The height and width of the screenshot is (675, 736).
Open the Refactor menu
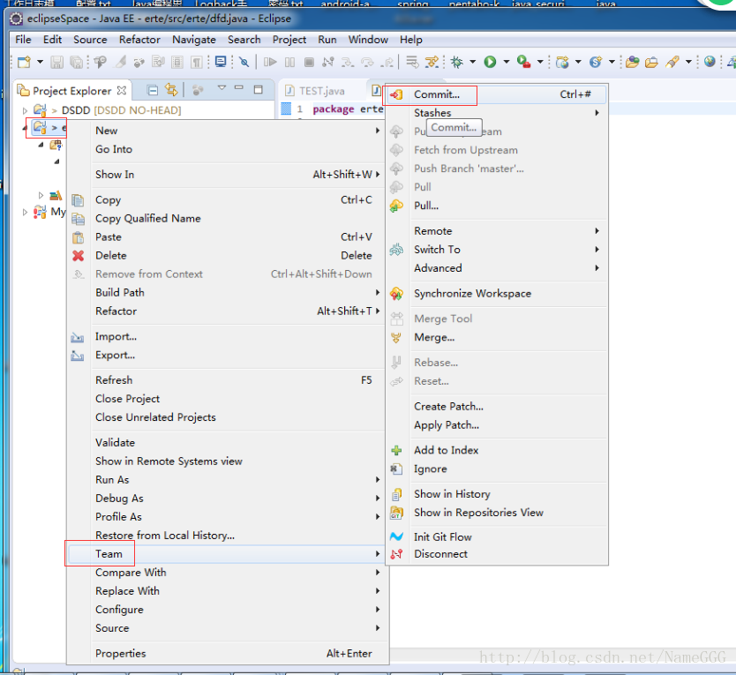coord(139,40)
